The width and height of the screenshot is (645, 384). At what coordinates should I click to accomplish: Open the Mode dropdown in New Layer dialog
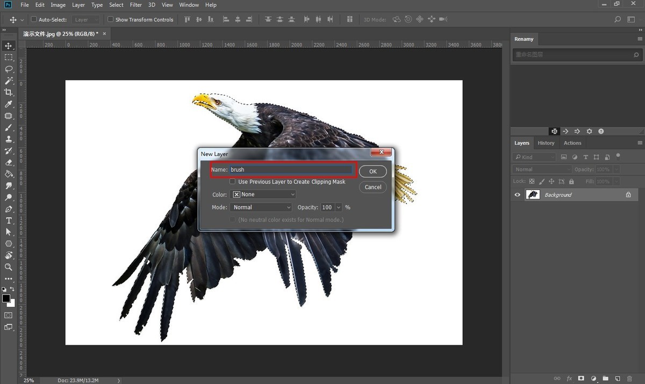[x=261, y=207]
